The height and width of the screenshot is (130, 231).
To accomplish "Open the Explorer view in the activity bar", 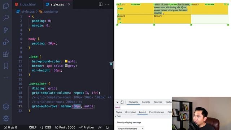I will (6, 6).
